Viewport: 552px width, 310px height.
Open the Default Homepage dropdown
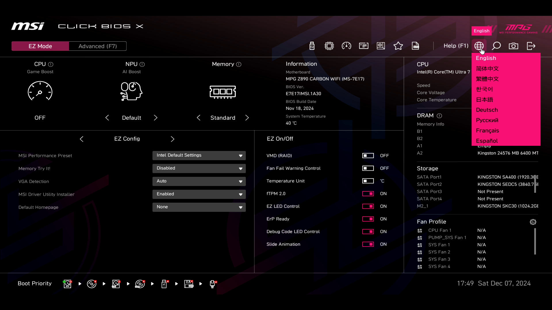(x=199, y=207)
